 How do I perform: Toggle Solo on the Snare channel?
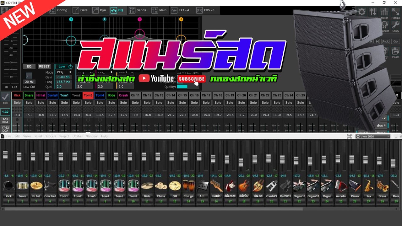[29, 103]
